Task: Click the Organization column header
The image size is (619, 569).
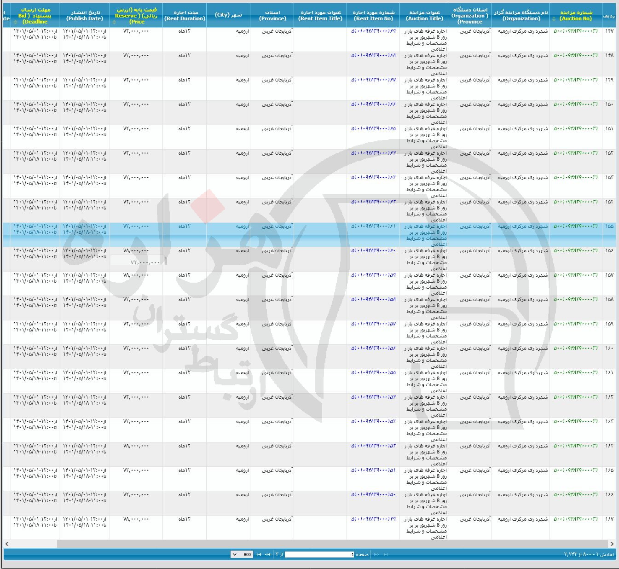Action: pos(521,16)
